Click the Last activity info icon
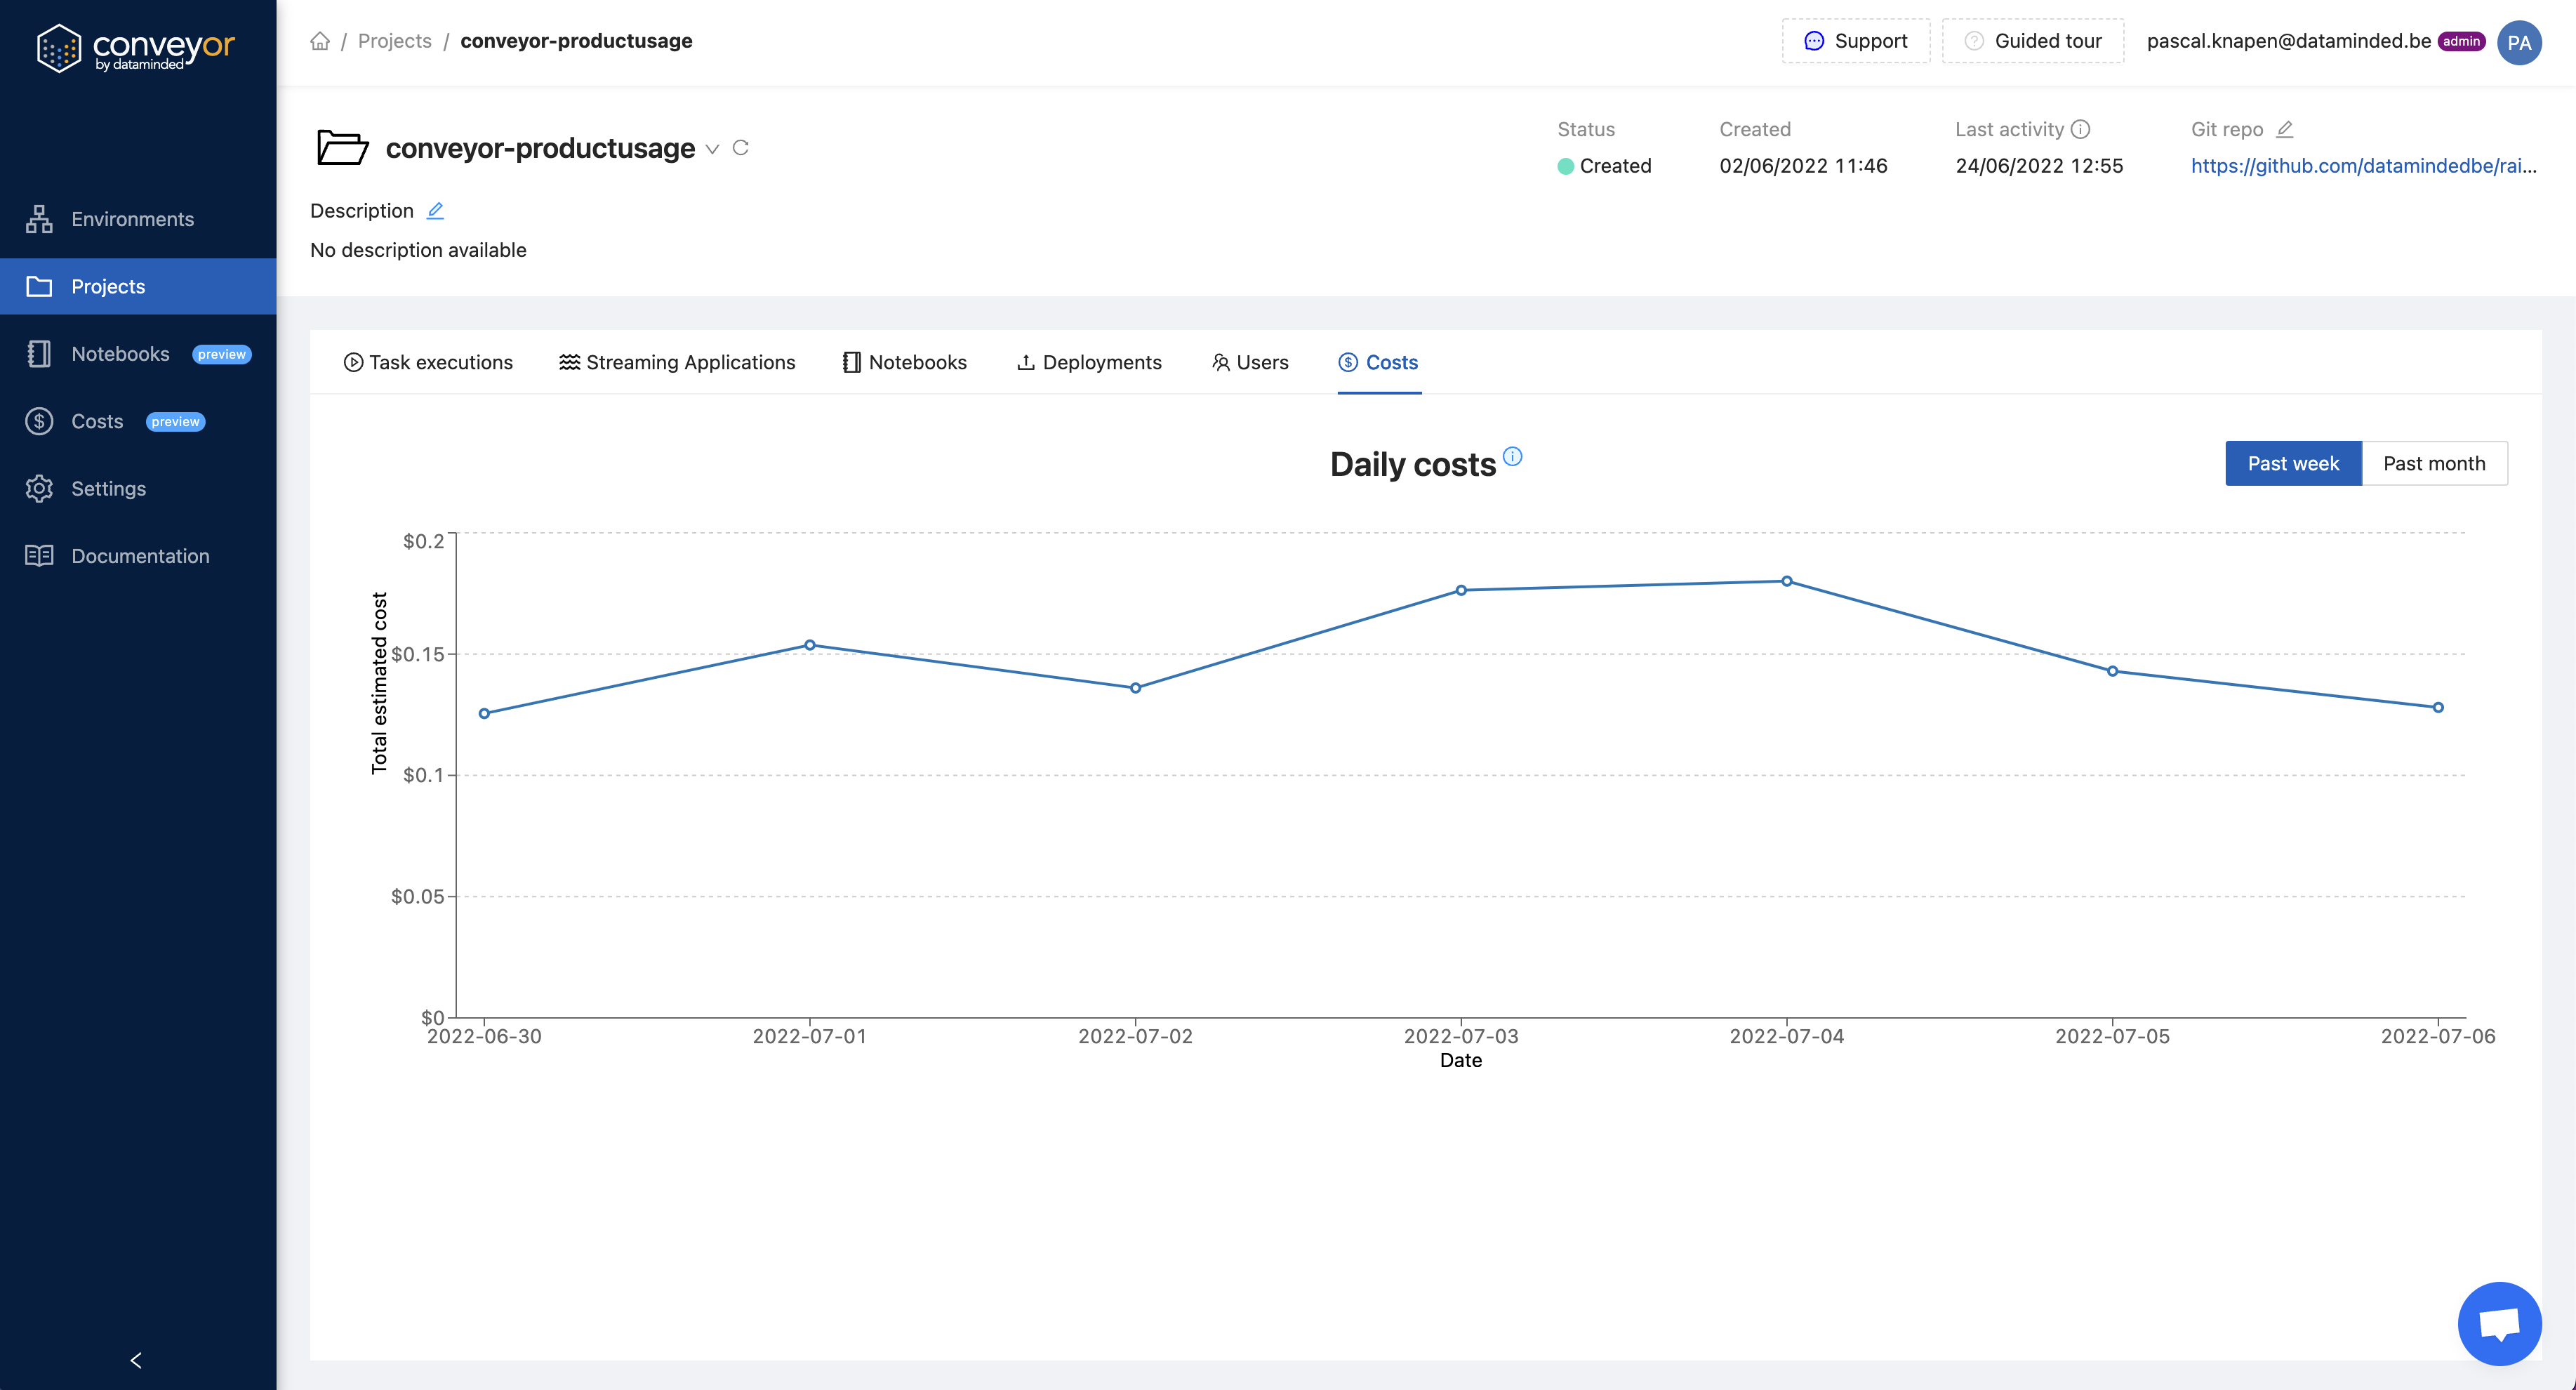This screenshot has height=1390, width=2576. pos(2080,129)
